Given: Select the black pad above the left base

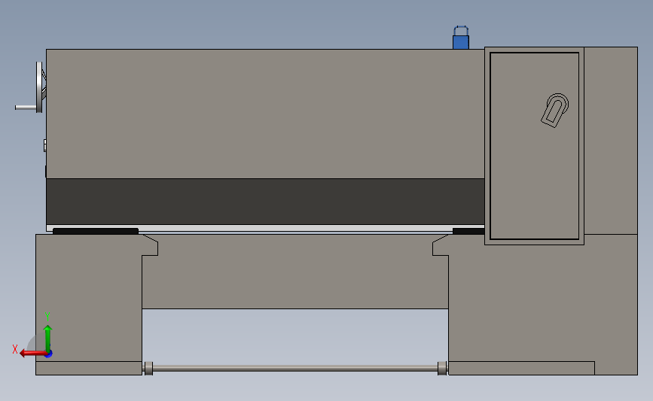Looking at the screenshot, I should coord(96,231).
